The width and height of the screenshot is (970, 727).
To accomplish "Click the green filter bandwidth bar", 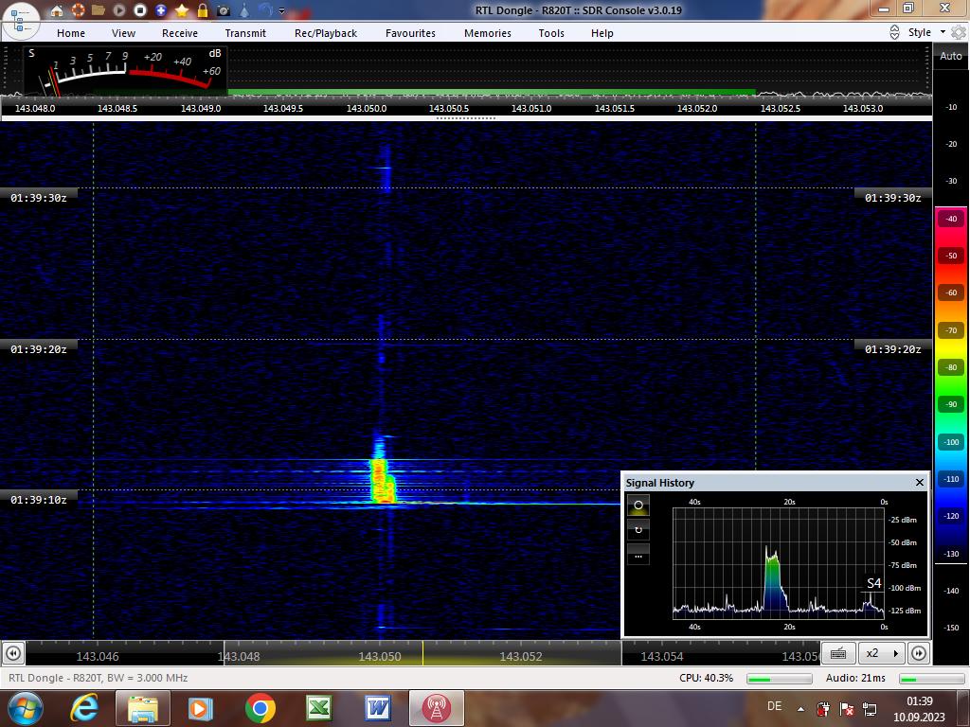I will click(x=492, y=93).
